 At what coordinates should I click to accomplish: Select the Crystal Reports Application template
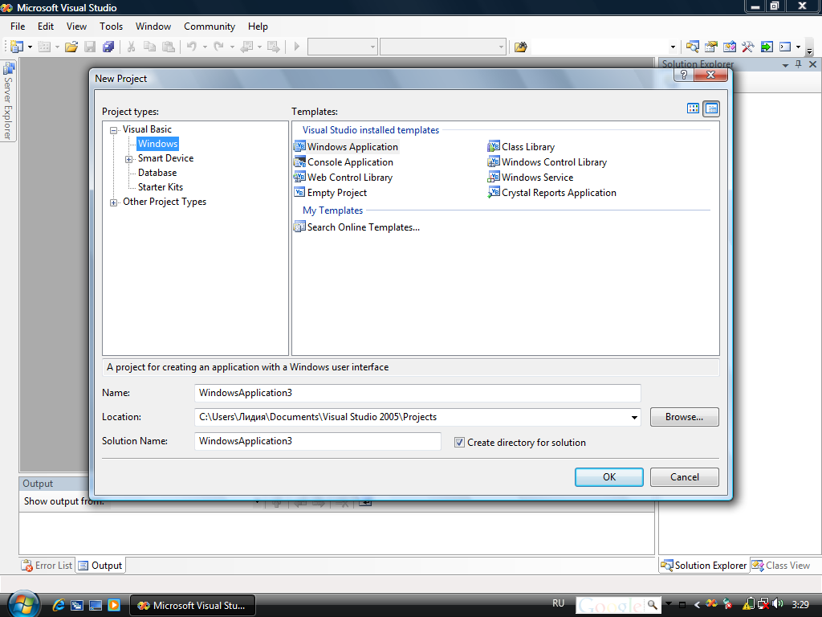pos(552,193)
